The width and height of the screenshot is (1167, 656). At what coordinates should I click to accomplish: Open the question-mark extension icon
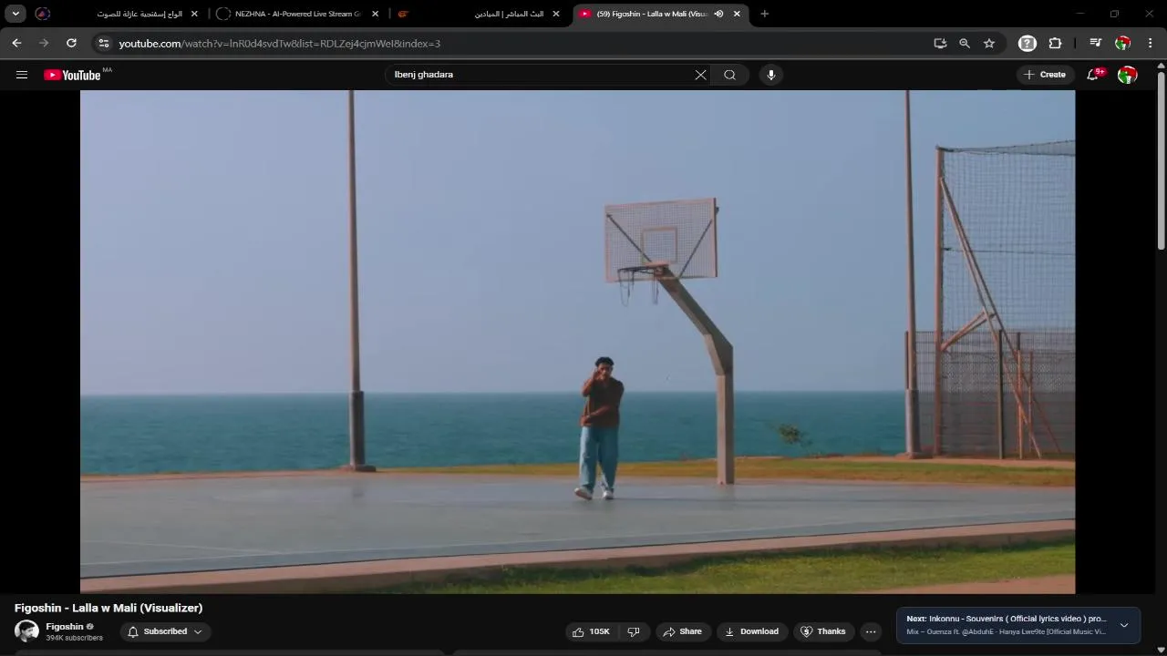point(1028,43)
